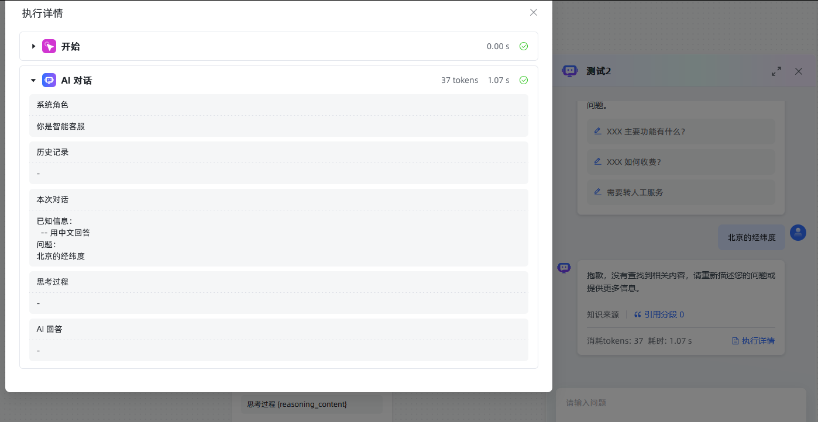Click the edit icon beside XXX 如何收费?
This screenshot has width=818, height=422.
click(597, 161)
